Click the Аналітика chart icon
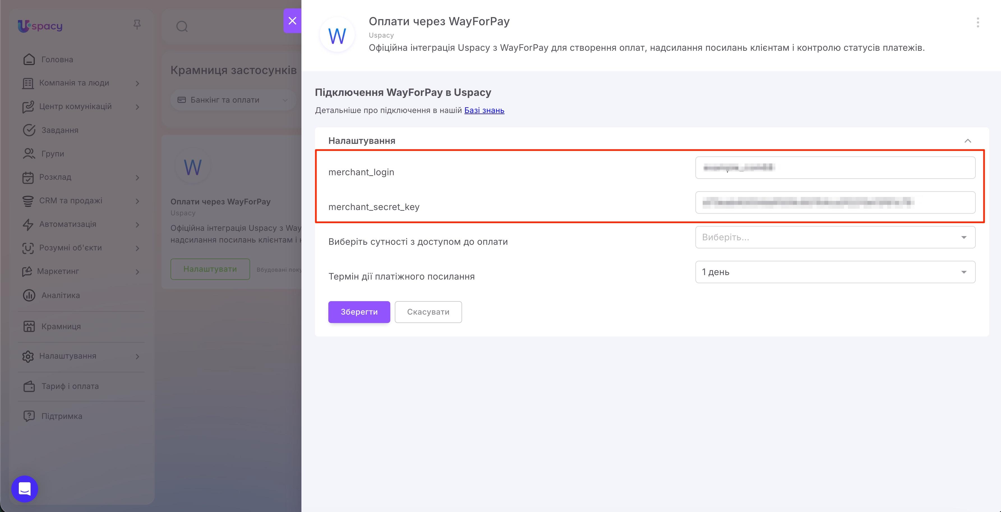The width and height of the screenshot is (1001, 512). (29, 295)
